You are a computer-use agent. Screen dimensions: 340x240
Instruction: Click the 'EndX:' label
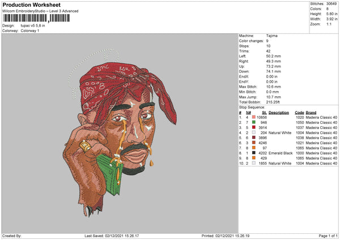244,76
